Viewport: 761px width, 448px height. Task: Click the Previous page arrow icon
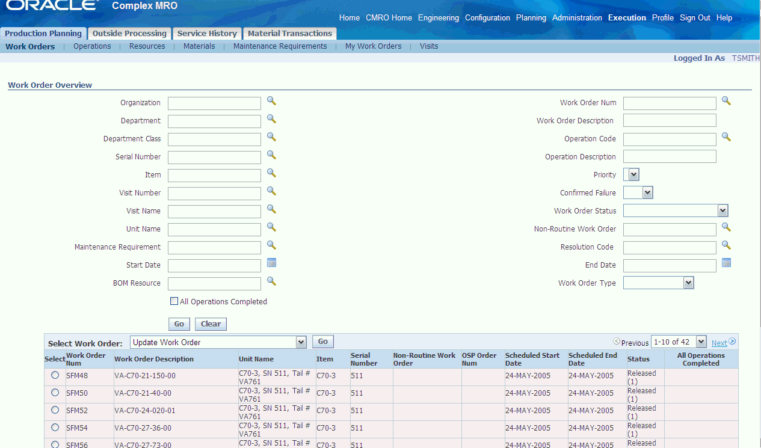point(617,342)
